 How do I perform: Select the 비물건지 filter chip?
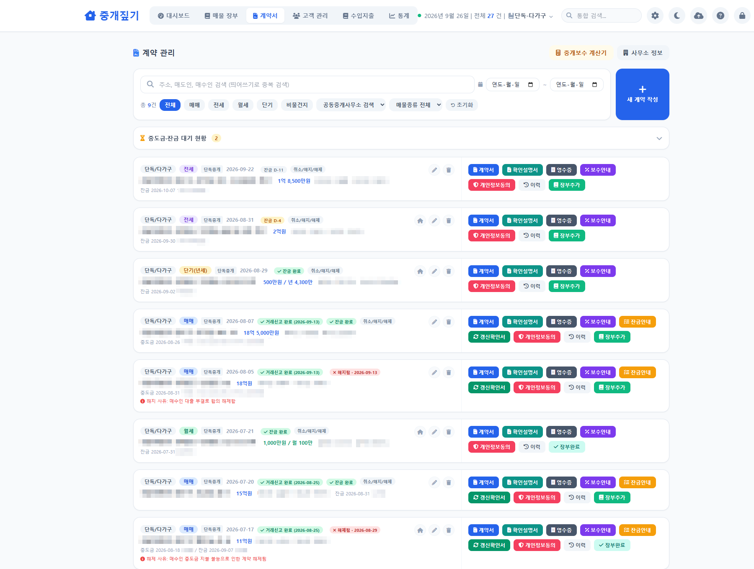297,105
